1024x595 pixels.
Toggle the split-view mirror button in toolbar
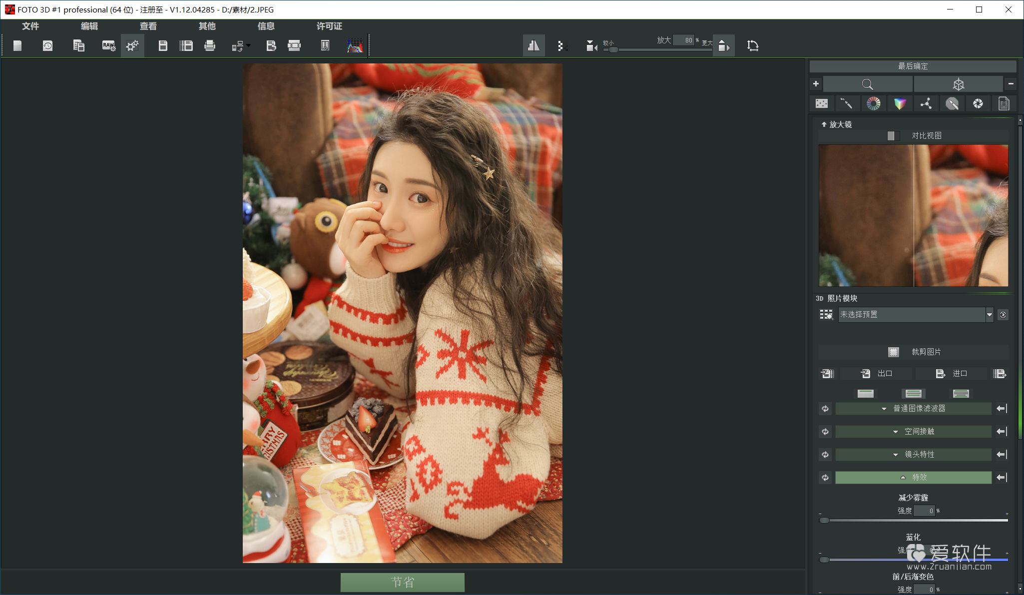533,46
